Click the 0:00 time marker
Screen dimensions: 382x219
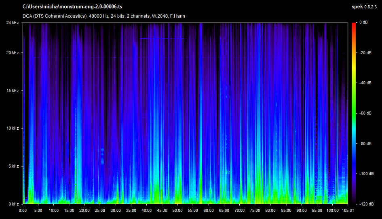click(x=23, y=211)
